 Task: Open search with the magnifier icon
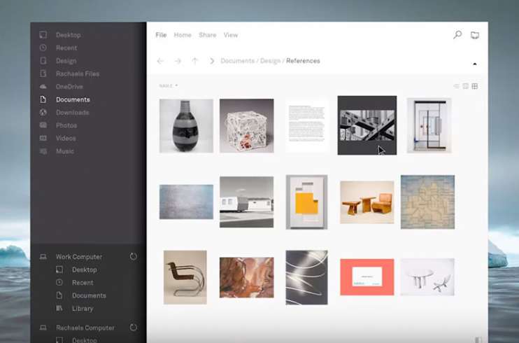[x=457, y=35]
